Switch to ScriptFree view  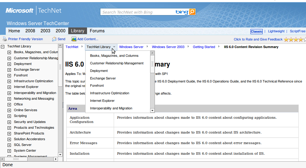pyautogui.click(x=298, y=31)
